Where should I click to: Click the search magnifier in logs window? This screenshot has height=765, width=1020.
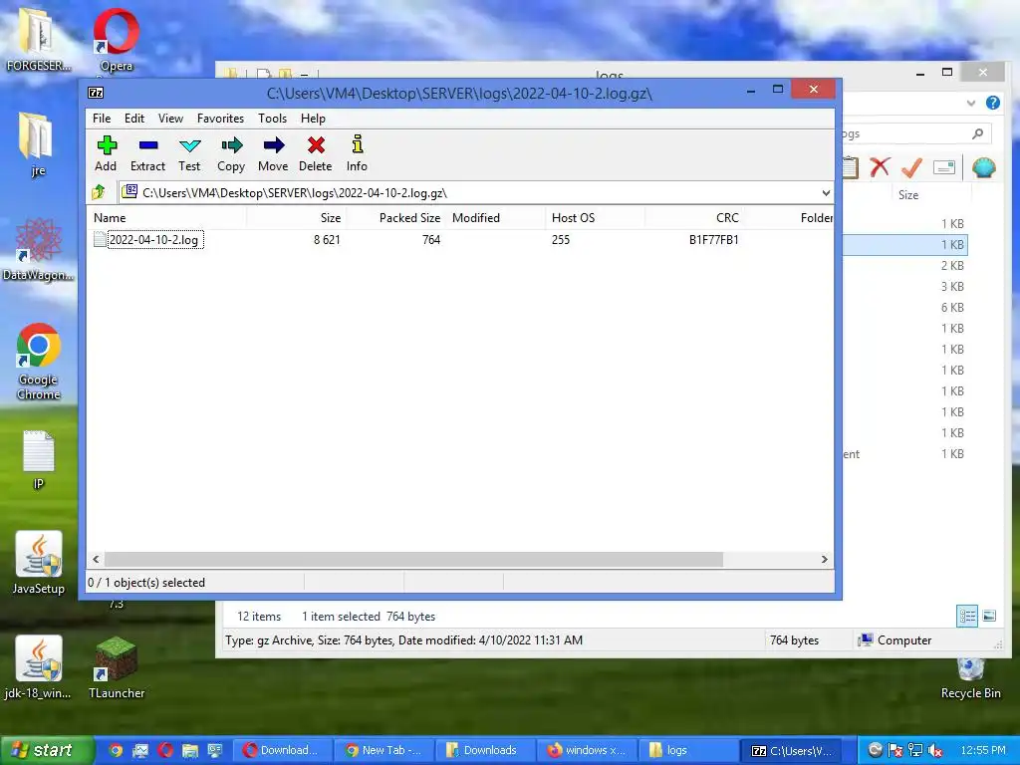tap(977, 133)
